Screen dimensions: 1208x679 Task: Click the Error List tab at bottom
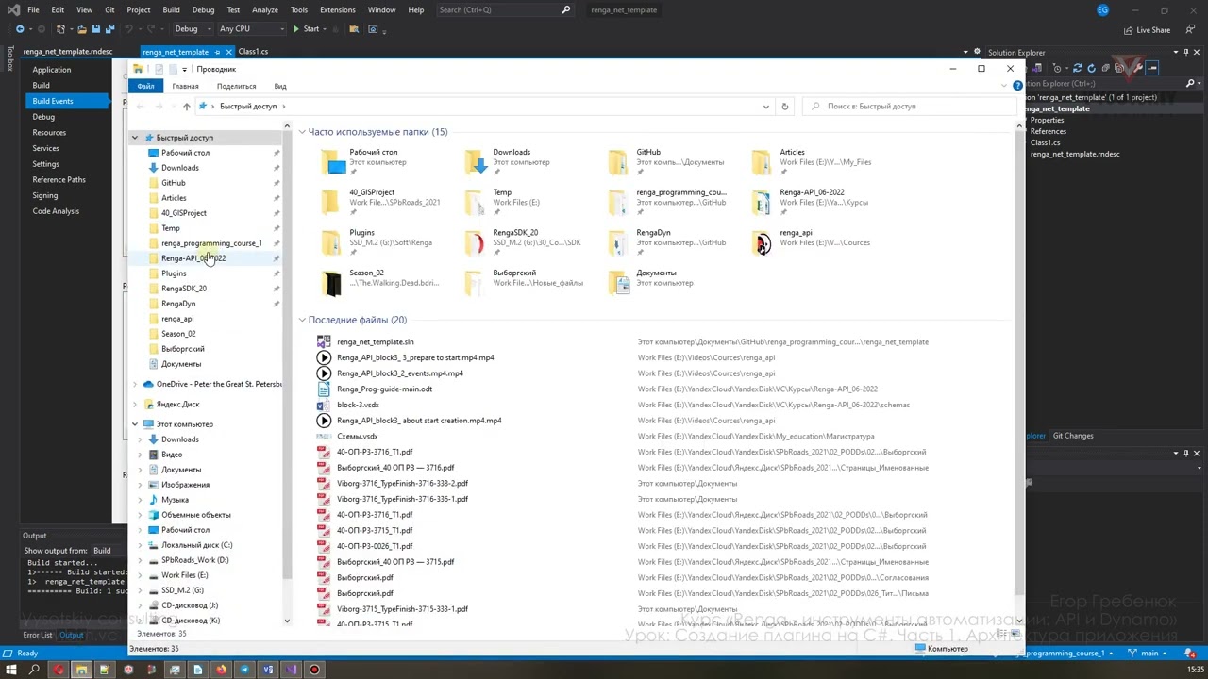point(38,635)
